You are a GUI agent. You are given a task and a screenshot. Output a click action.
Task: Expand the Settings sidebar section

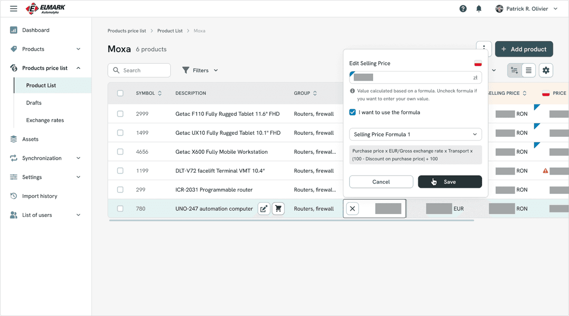click(79, 177)
